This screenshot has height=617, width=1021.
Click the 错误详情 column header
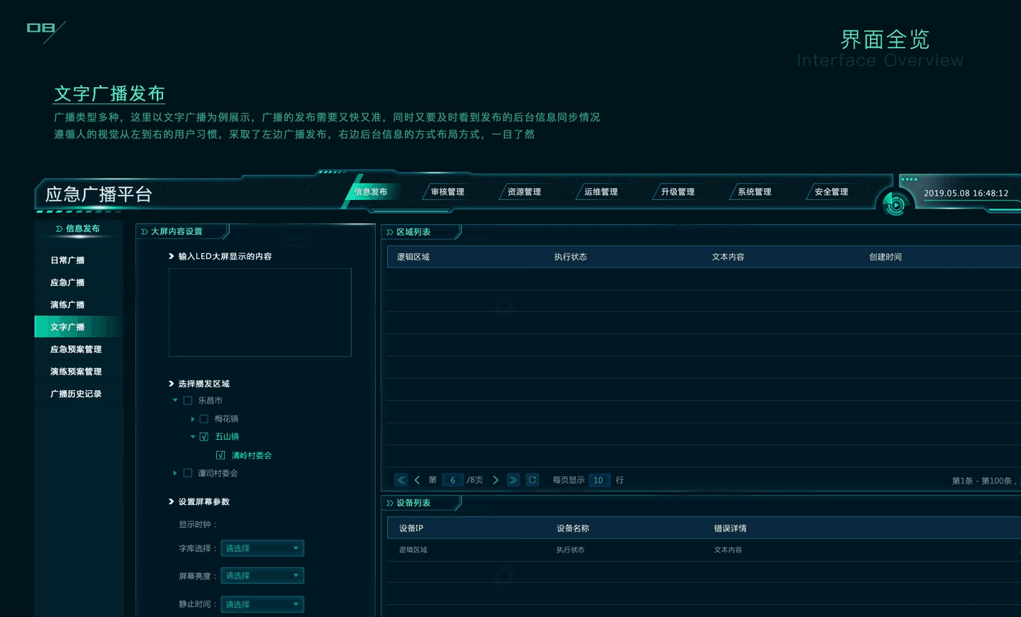click(730, 528)
